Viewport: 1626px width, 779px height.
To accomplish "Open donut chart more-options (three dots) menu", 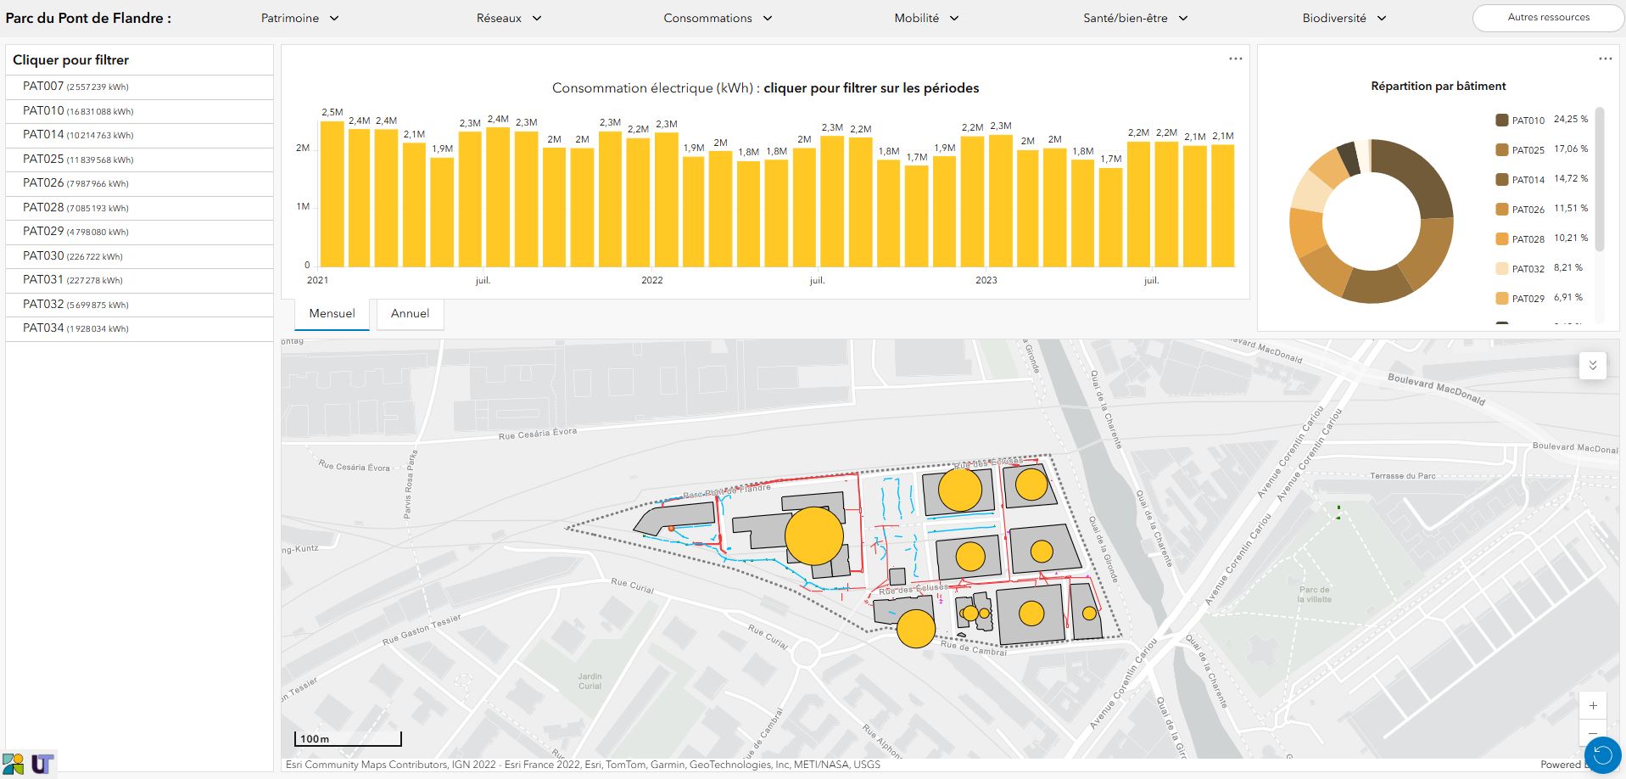I will (1605, 59).
